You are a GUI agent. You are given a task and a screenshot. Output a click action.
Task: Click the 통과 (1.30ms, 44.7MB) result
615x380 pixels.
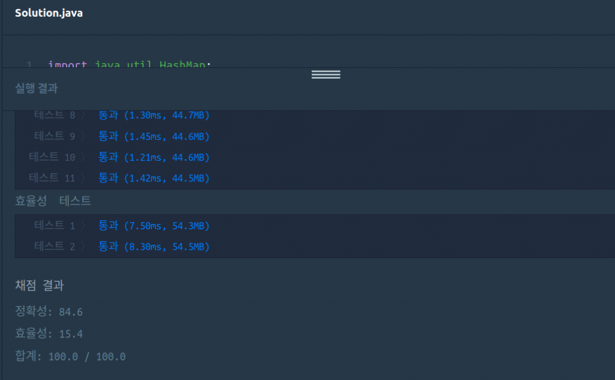click(154, 116)
